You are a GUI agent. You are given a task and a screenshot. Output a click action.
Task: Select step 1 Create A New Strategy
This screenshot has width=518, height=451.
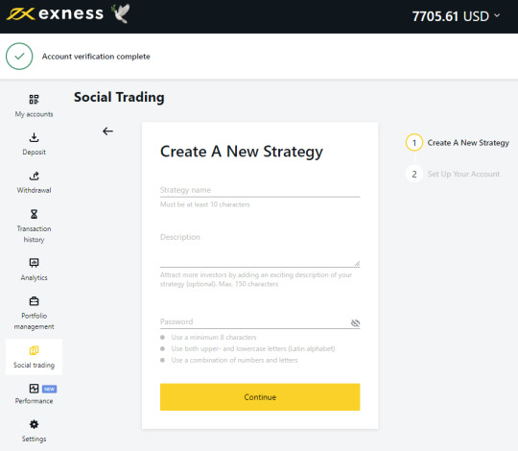point(458,143)
